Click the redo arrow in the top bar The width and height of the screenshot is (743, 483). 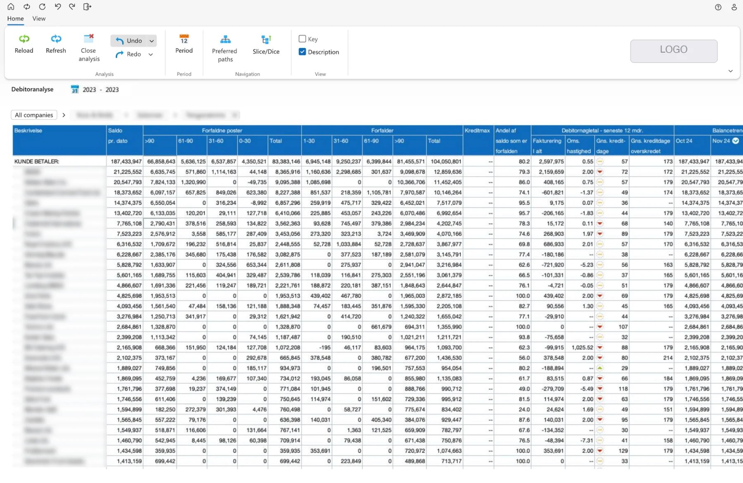coord(72,7)
